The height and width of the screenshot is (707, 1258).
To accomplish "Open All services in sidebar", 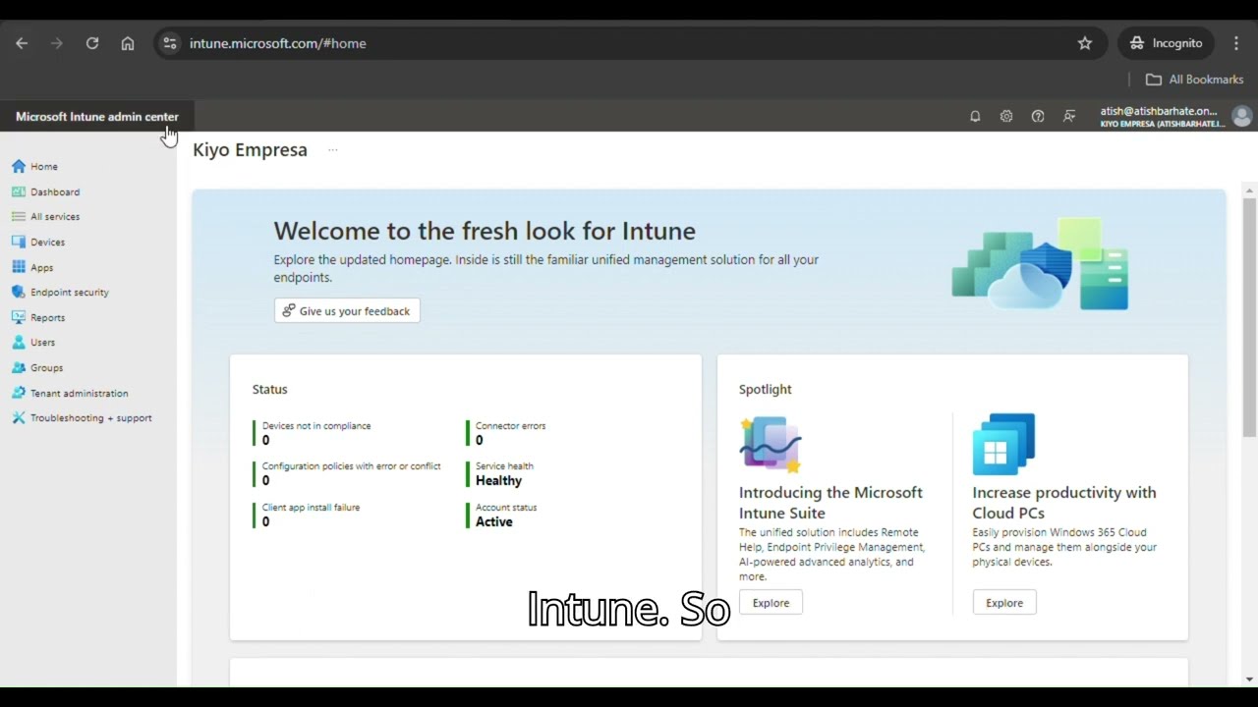I will 45,217.
